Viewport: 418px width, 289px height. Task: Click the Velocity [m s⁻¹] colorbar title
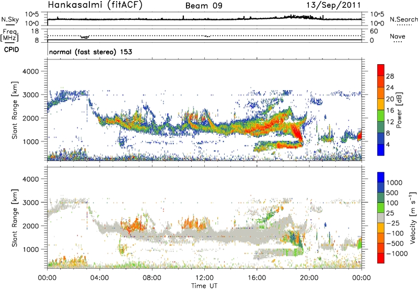click(413, 218)
